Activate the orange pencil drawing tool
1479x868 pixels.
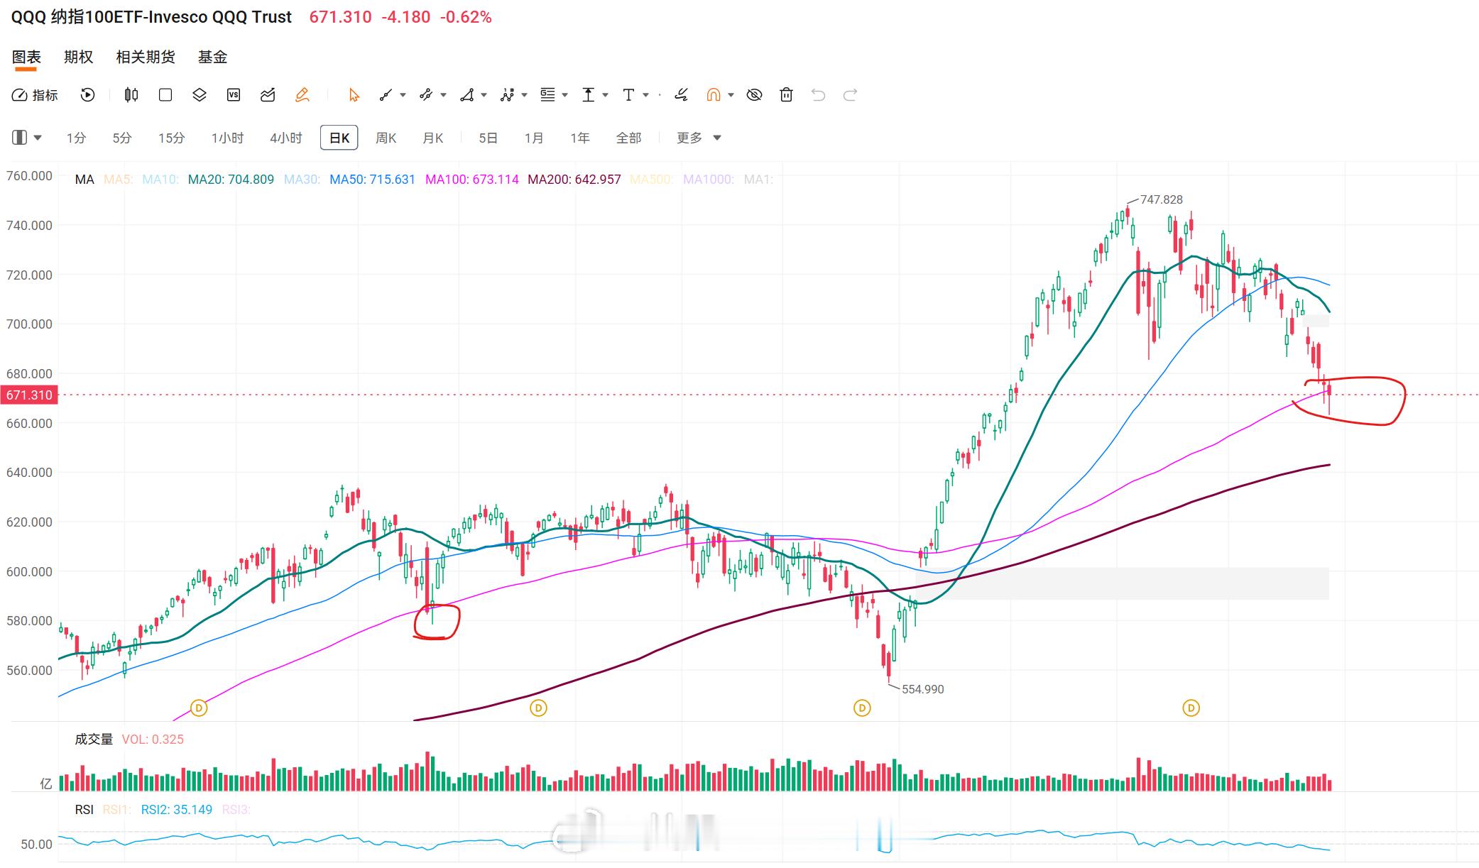[302, 95]
